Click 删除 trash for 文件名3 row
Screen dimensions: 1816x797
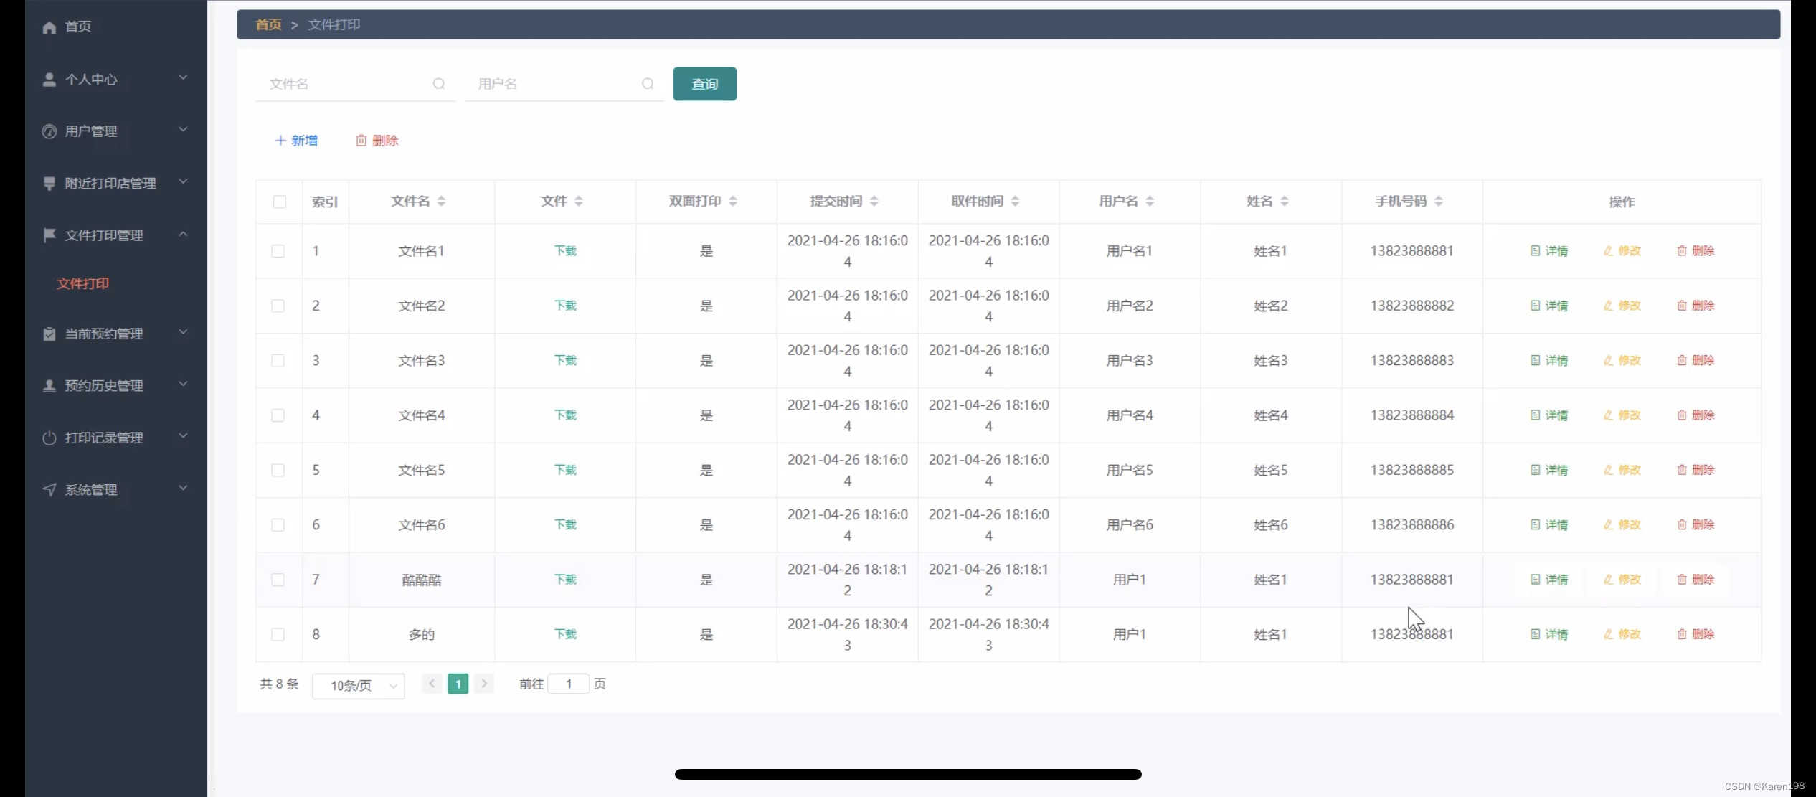(x=1696, y=360)
